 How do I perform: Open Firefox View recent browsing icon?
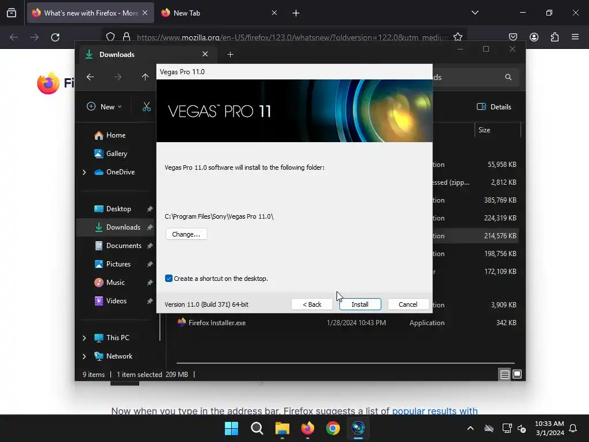coord(12,13)
